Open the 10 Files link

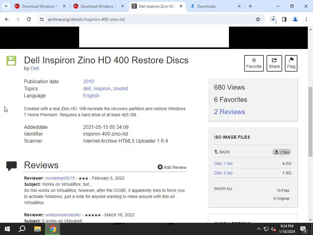coord(283,191)
